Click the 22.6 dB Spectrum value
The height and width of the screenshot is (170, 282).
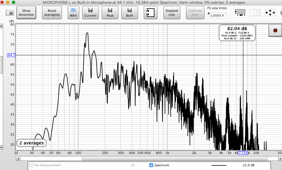point(249,165)
